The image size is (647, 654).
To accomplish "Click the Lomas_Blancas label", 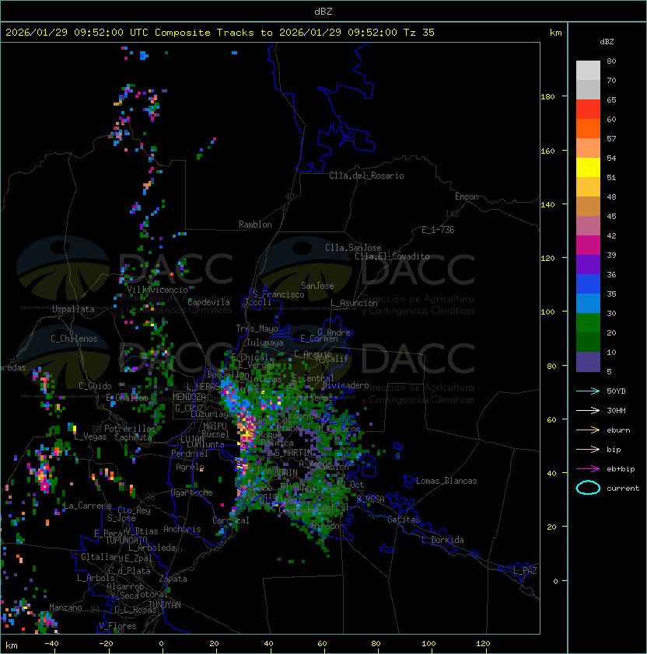I will [446, 481].
